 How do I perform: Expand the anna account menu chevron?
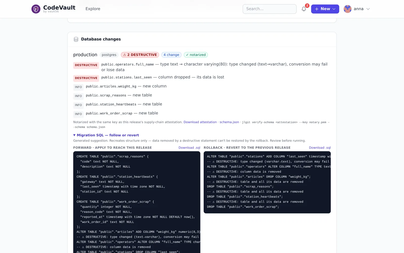pos(368,9)
